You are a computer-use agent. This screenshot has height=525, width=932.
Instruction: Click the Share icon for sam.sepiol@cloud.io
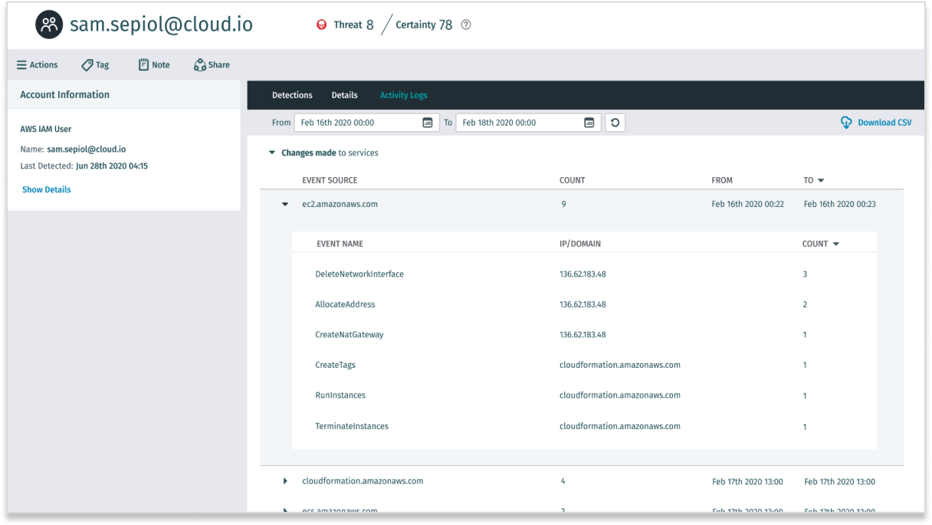[x=200, y=64]
